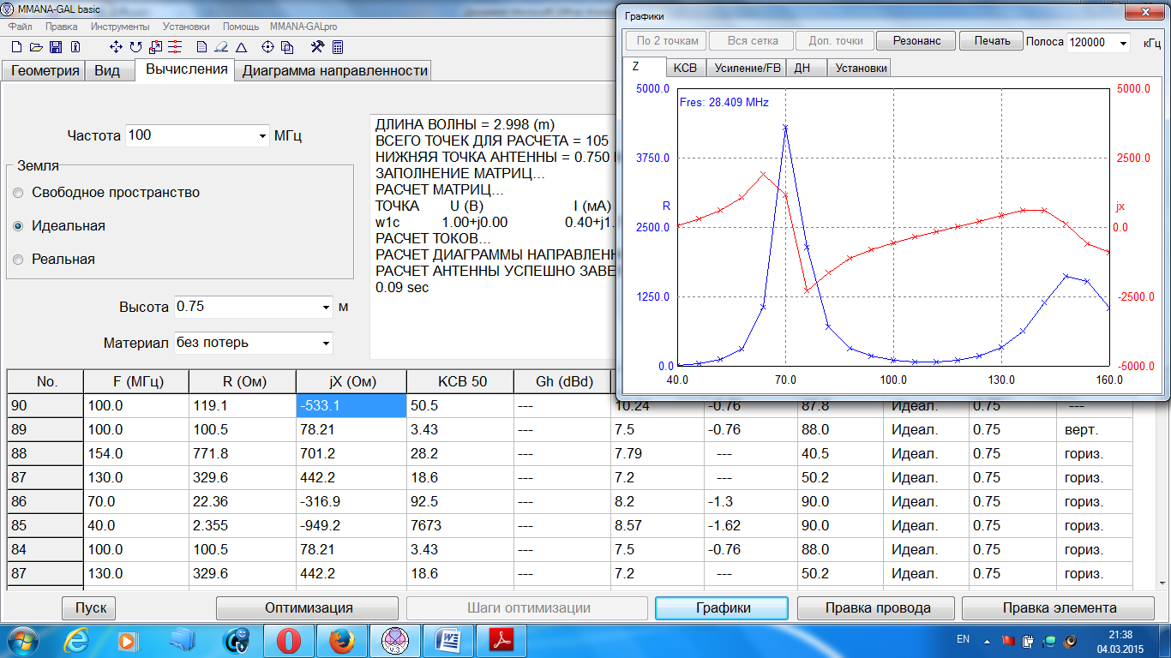Switch to the ДН graph tab

click(807, 68)
